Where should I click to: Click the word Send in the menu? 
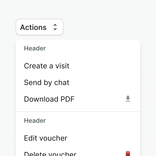coord(31,83)
